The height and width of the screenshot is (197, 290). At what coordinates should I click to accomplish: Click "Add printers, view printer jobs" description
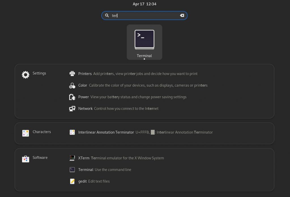tap(145, 74)
